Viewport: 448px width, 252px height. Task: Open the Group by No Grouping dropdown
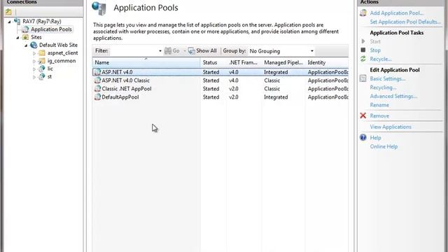click(x=281, y=51)
